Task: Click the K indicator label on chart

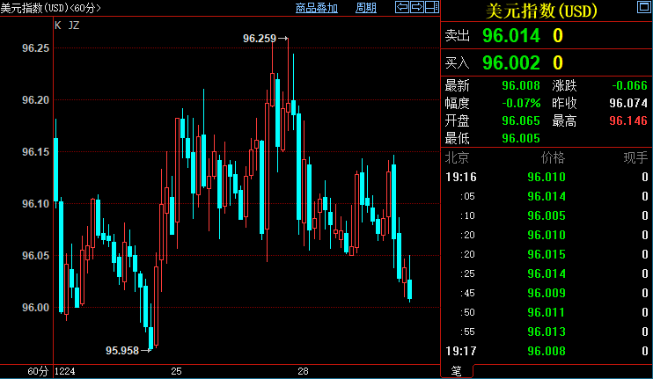Action: 58,25
